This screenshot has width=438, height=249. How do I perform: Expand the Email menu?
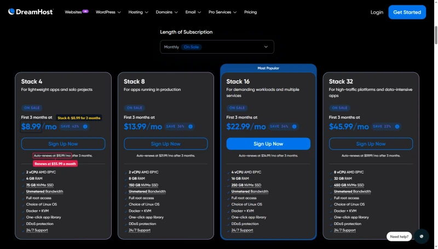(193, 12)
